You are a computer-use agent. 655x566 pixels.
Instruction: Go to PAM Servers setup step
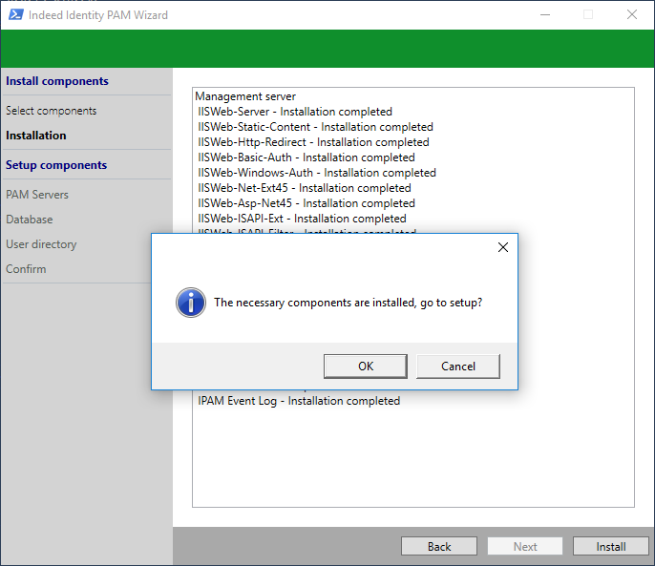click(x=37, y=195)
